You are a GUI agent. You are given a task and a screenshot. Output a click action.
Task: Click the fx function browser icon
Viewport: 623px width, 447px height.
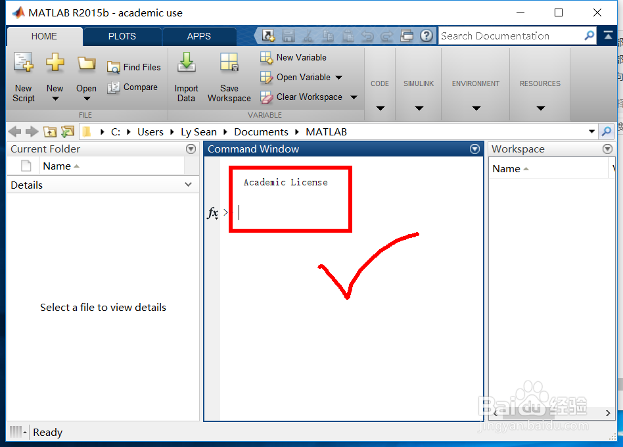tap(213, 212)
